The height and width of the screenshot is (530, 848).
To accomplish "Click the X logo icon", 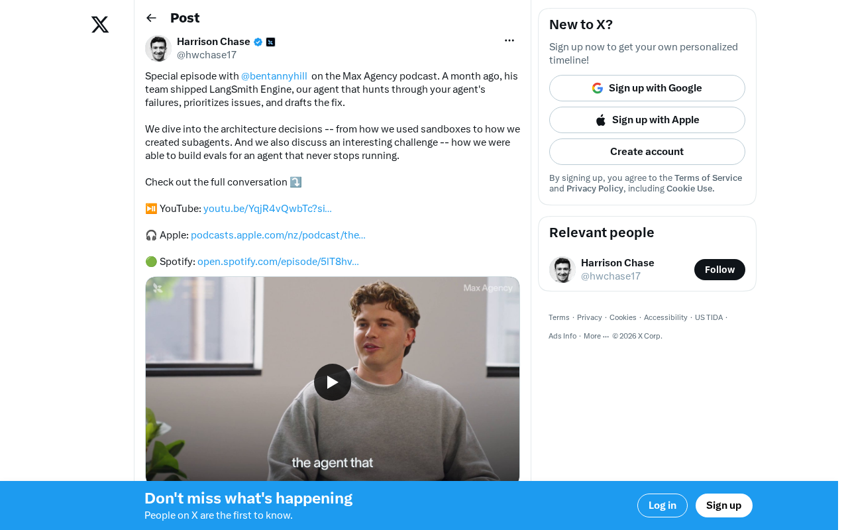I will 100,25.
